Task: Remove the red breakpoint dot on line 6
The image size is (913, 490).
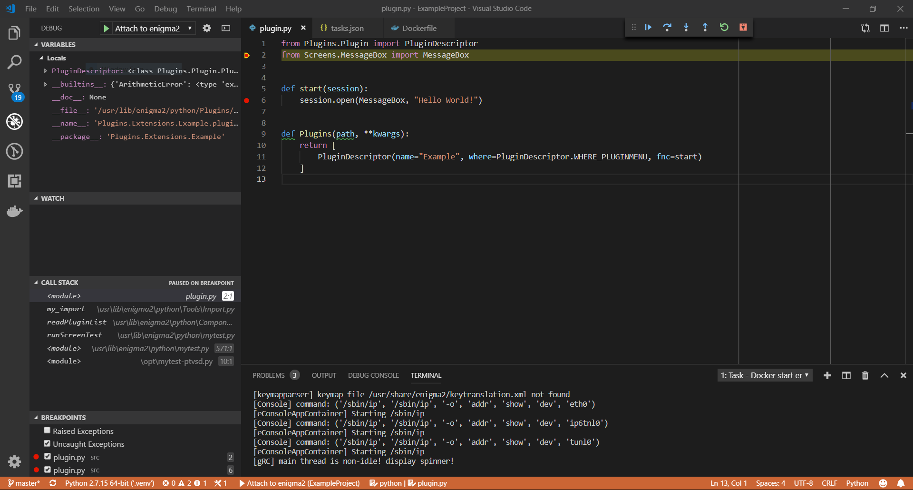Action: click(x=247, y=100)
